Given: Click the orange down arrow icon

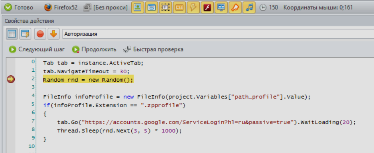Looking at the screenshot, I should 53,34.
